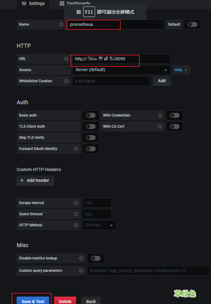
Task: Click the info icon beside Name
Action: point(61,24)
